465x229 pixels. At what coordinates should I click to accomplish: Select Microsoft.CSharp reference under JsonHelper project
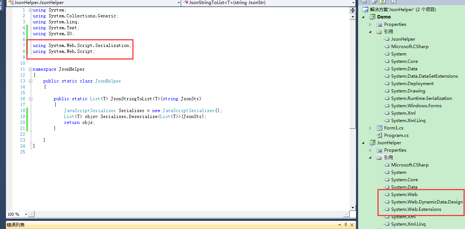(410, 165)
